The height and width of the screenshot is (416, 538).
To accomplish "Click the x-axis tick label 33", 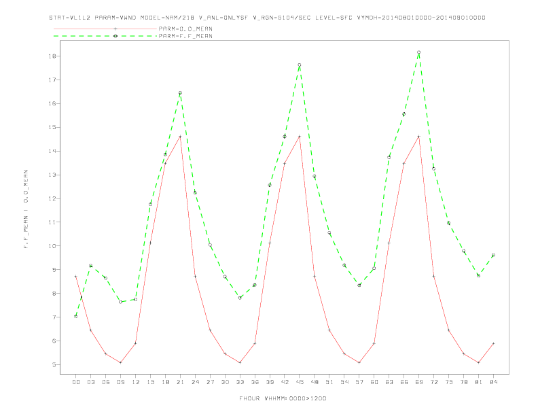I will tap(240, 382).
